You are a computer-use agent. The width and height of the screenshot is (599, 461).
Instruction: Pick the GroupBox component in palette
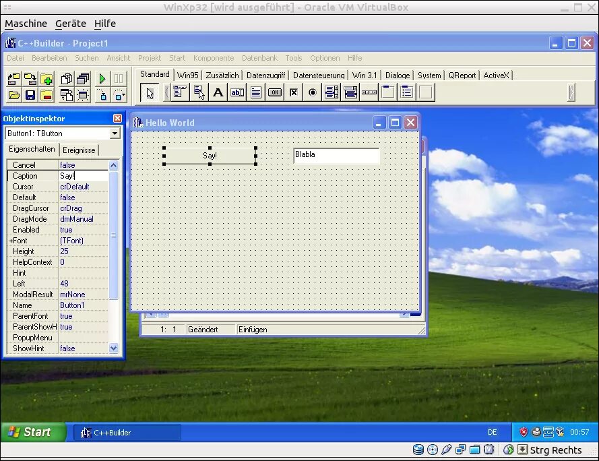click(x=387, y=92)
